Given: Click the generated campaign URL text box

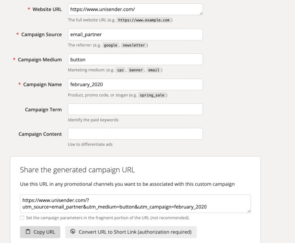Looking at the screenshot, I should tap(135, 204).
